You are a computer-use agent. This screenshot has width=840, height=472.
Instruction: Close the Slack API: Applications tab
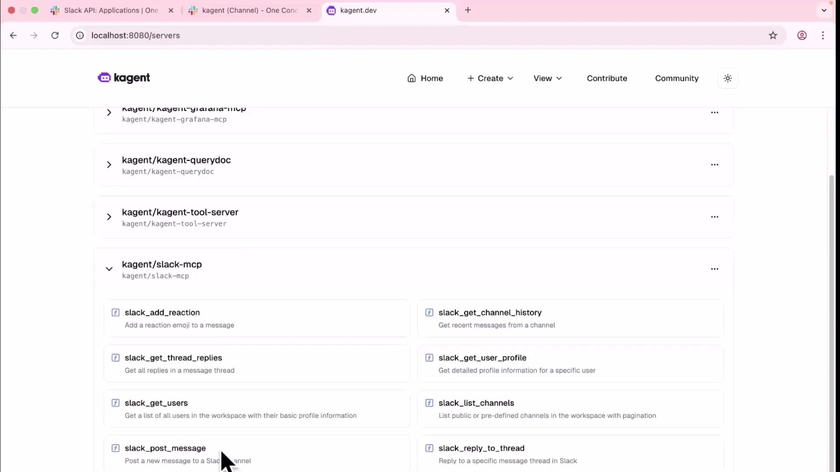(x=171, y=10)
